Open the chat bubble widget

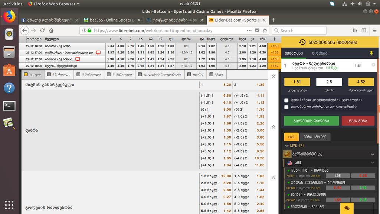pyautogui.click(x=347, y=208)
